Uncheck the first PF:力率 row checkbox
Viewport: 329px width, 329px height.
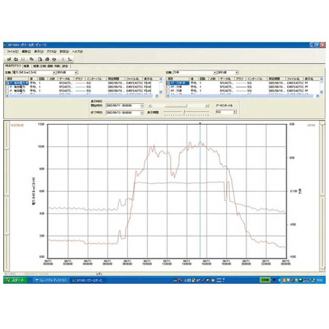[168, 83]
